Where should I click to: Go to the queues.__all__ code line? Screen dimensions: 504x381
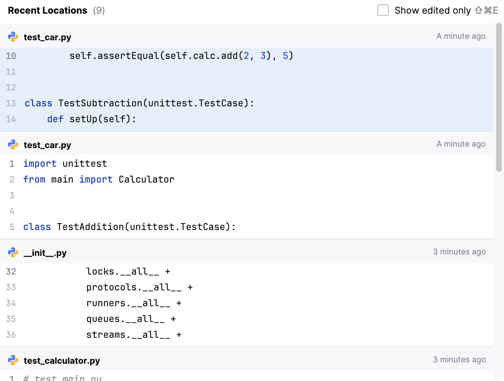pyautogui.click(x=131, y=319)
